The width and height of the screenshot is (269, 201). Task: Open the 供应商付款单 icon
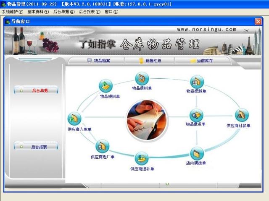tap(242, 115)
